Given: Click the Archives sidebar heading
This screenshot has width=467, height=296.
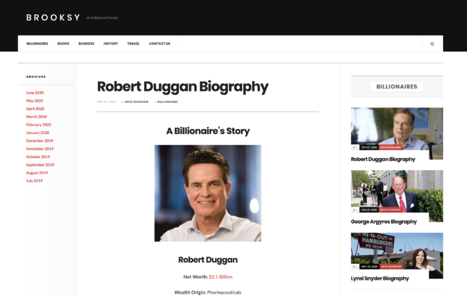Looking at the screenshot, I should tap(36, 76).
